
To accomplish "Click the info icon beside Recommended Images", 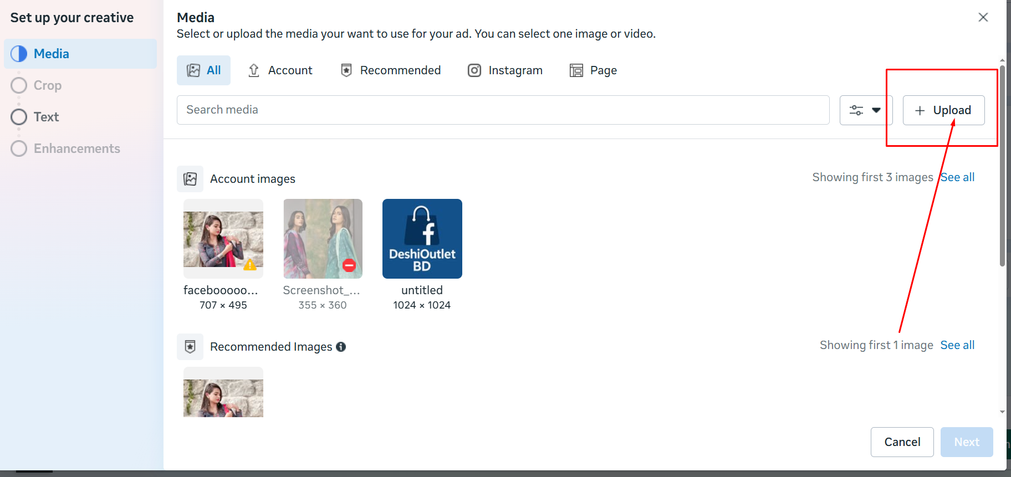I will (341, 347).
